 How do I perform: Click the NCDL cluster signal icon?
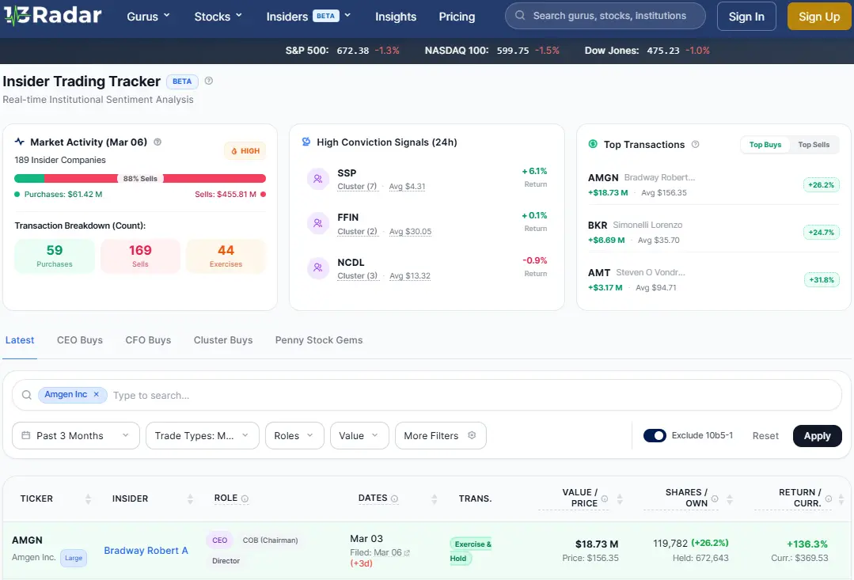pos(317,268)
